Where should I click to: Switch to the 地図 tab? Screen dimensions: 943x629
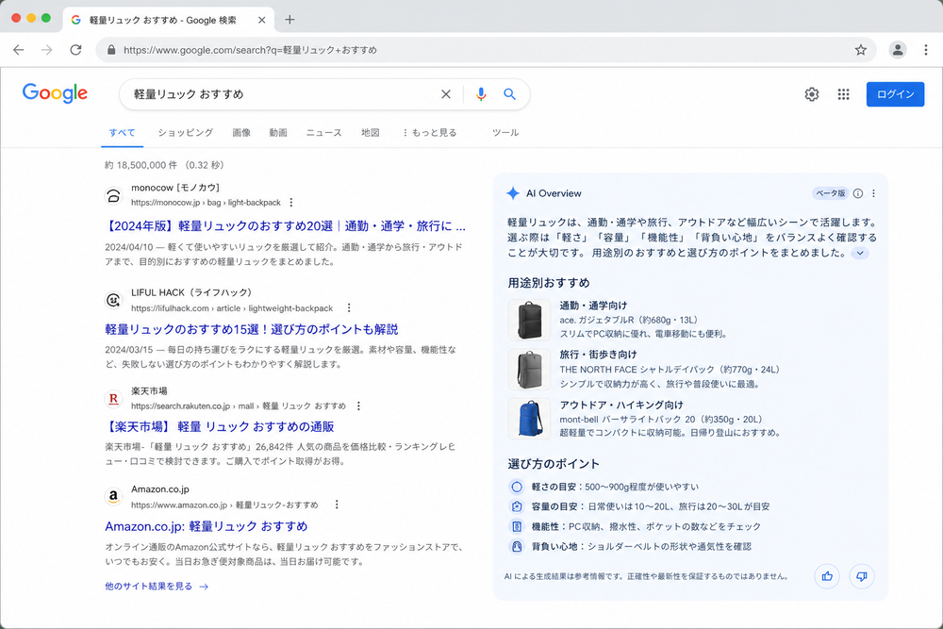(x=370, y=132)
